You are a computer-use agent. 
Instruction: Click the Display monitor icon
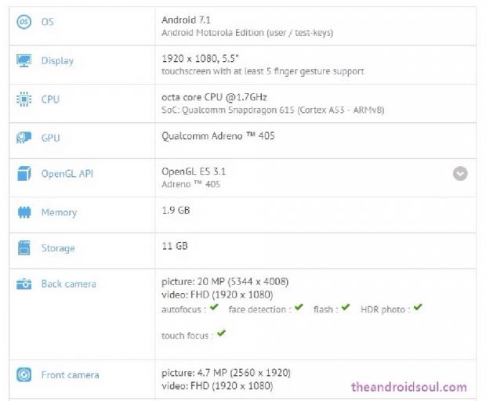24,60
